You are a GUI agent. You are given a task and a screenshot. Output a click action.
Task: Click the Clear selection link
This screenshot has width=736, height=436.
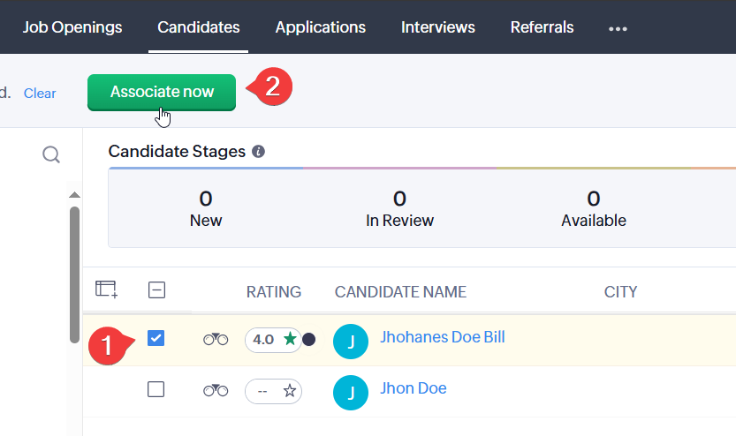point(40,94)
